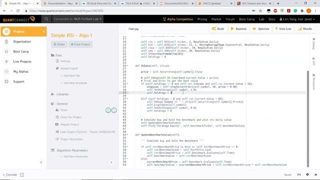Click Share project option
The width and height of the screenshot is (320, 180).
pyautogui.click(x=61, y=110)
